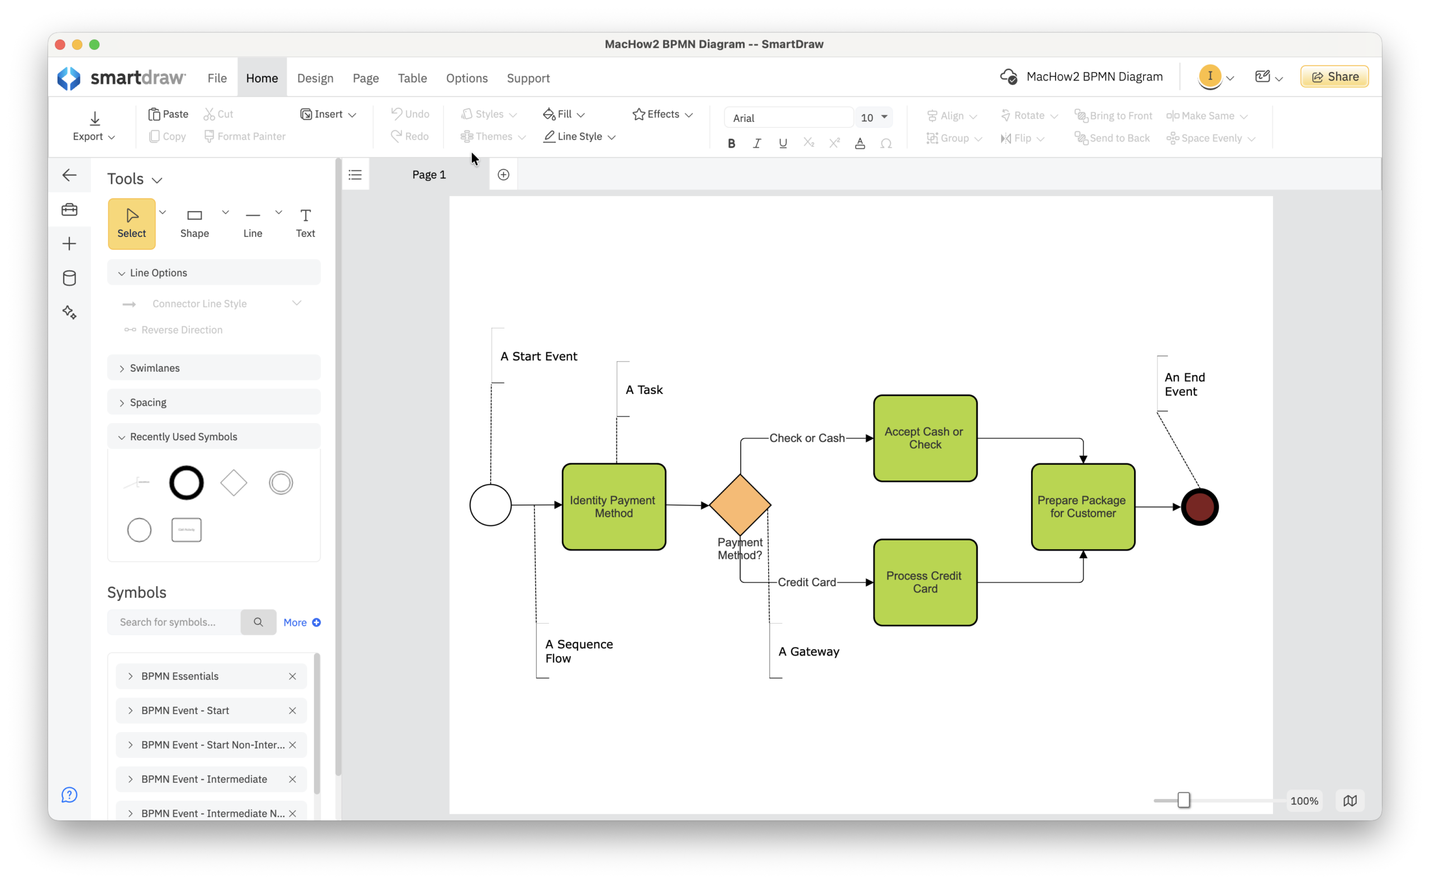Click the Share button
1430x884 pixels.
tap(1334, 77)
